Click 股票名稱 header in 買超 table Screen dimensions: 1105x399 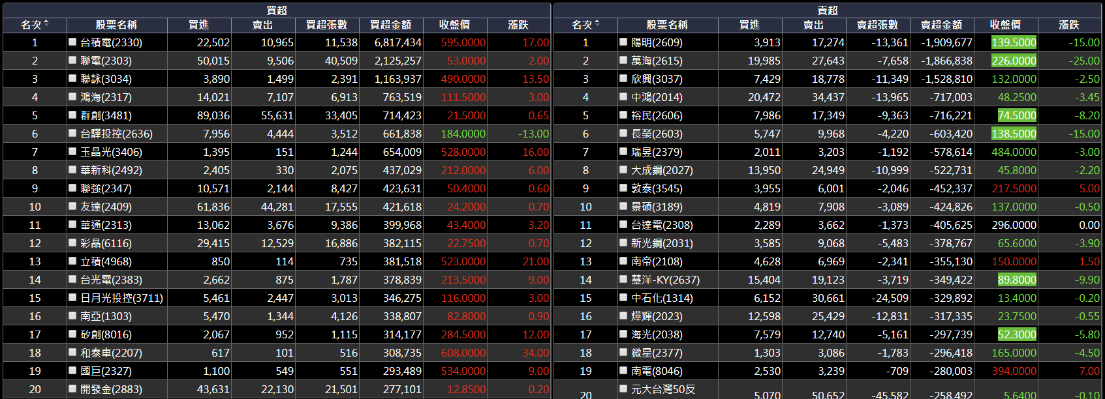point(116,25)
